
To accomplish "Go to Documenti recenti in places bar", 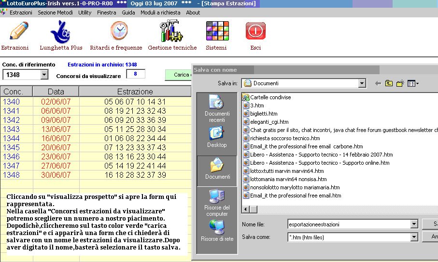I will 217,109.
